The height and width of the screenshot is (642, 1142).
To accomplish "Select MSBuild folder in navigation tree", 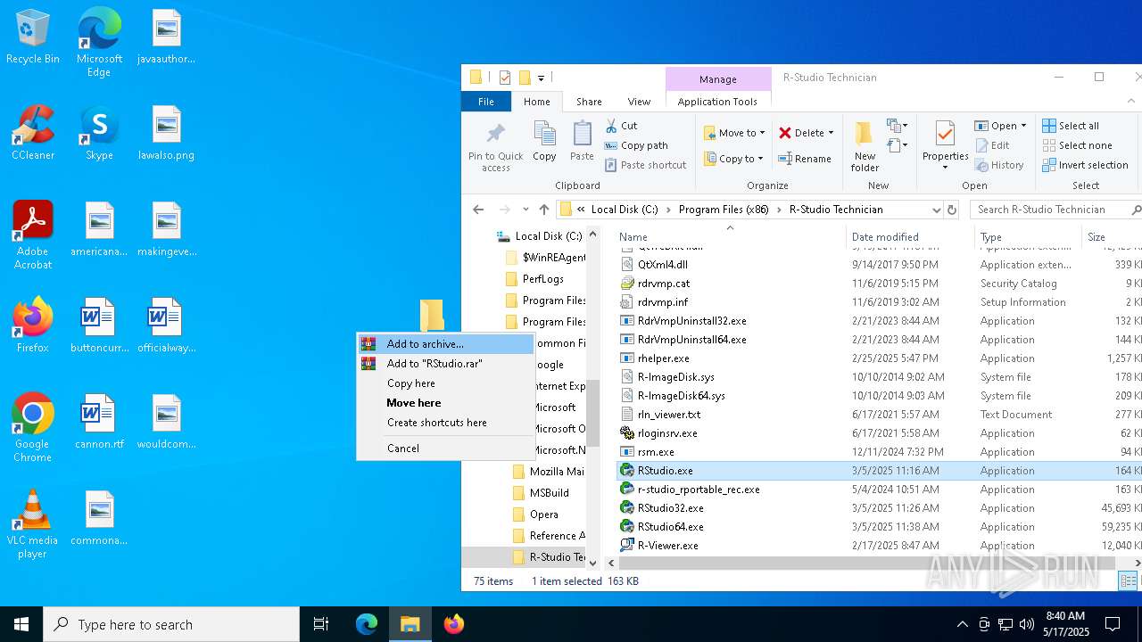I will click(550, 493).
